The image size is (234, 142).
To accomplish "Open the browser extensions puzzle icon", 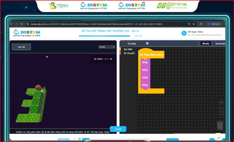I will (x=201, y=24).
